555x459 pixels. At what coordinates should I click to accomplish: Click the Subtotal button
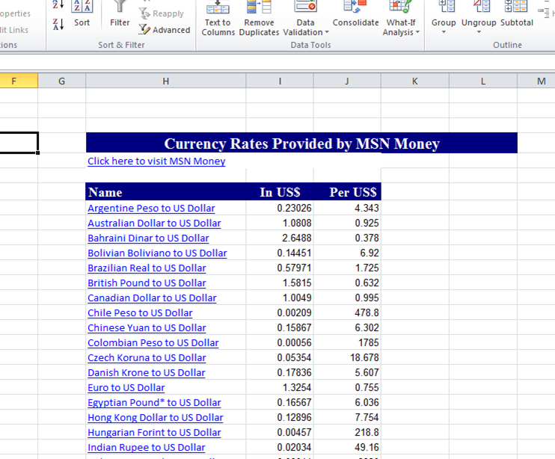point(517,14)
